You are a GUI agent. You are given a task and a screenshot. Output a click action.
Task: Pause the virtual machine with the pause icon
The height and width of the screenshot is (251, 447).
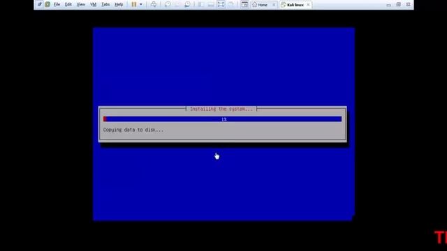coord(134,4)
